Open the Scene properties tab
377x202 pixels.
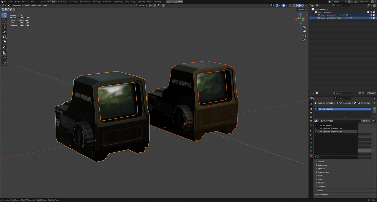point(311,121)
